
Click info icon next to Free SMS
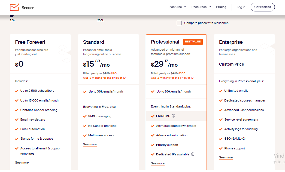coord(173,116)
